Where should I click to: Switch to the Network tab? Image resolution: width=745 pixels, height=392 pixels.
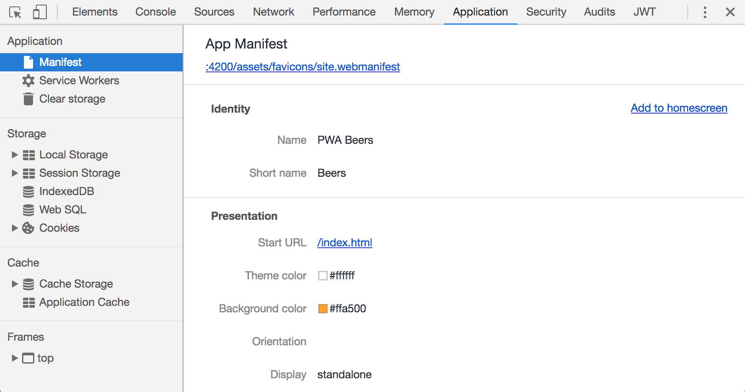tap(273, 12)
